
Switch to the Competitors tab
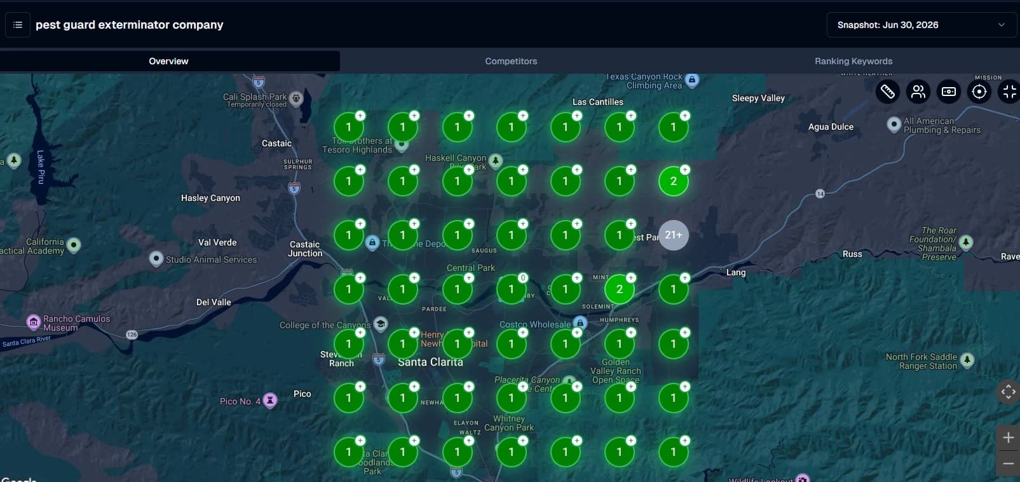pos(511,61)
